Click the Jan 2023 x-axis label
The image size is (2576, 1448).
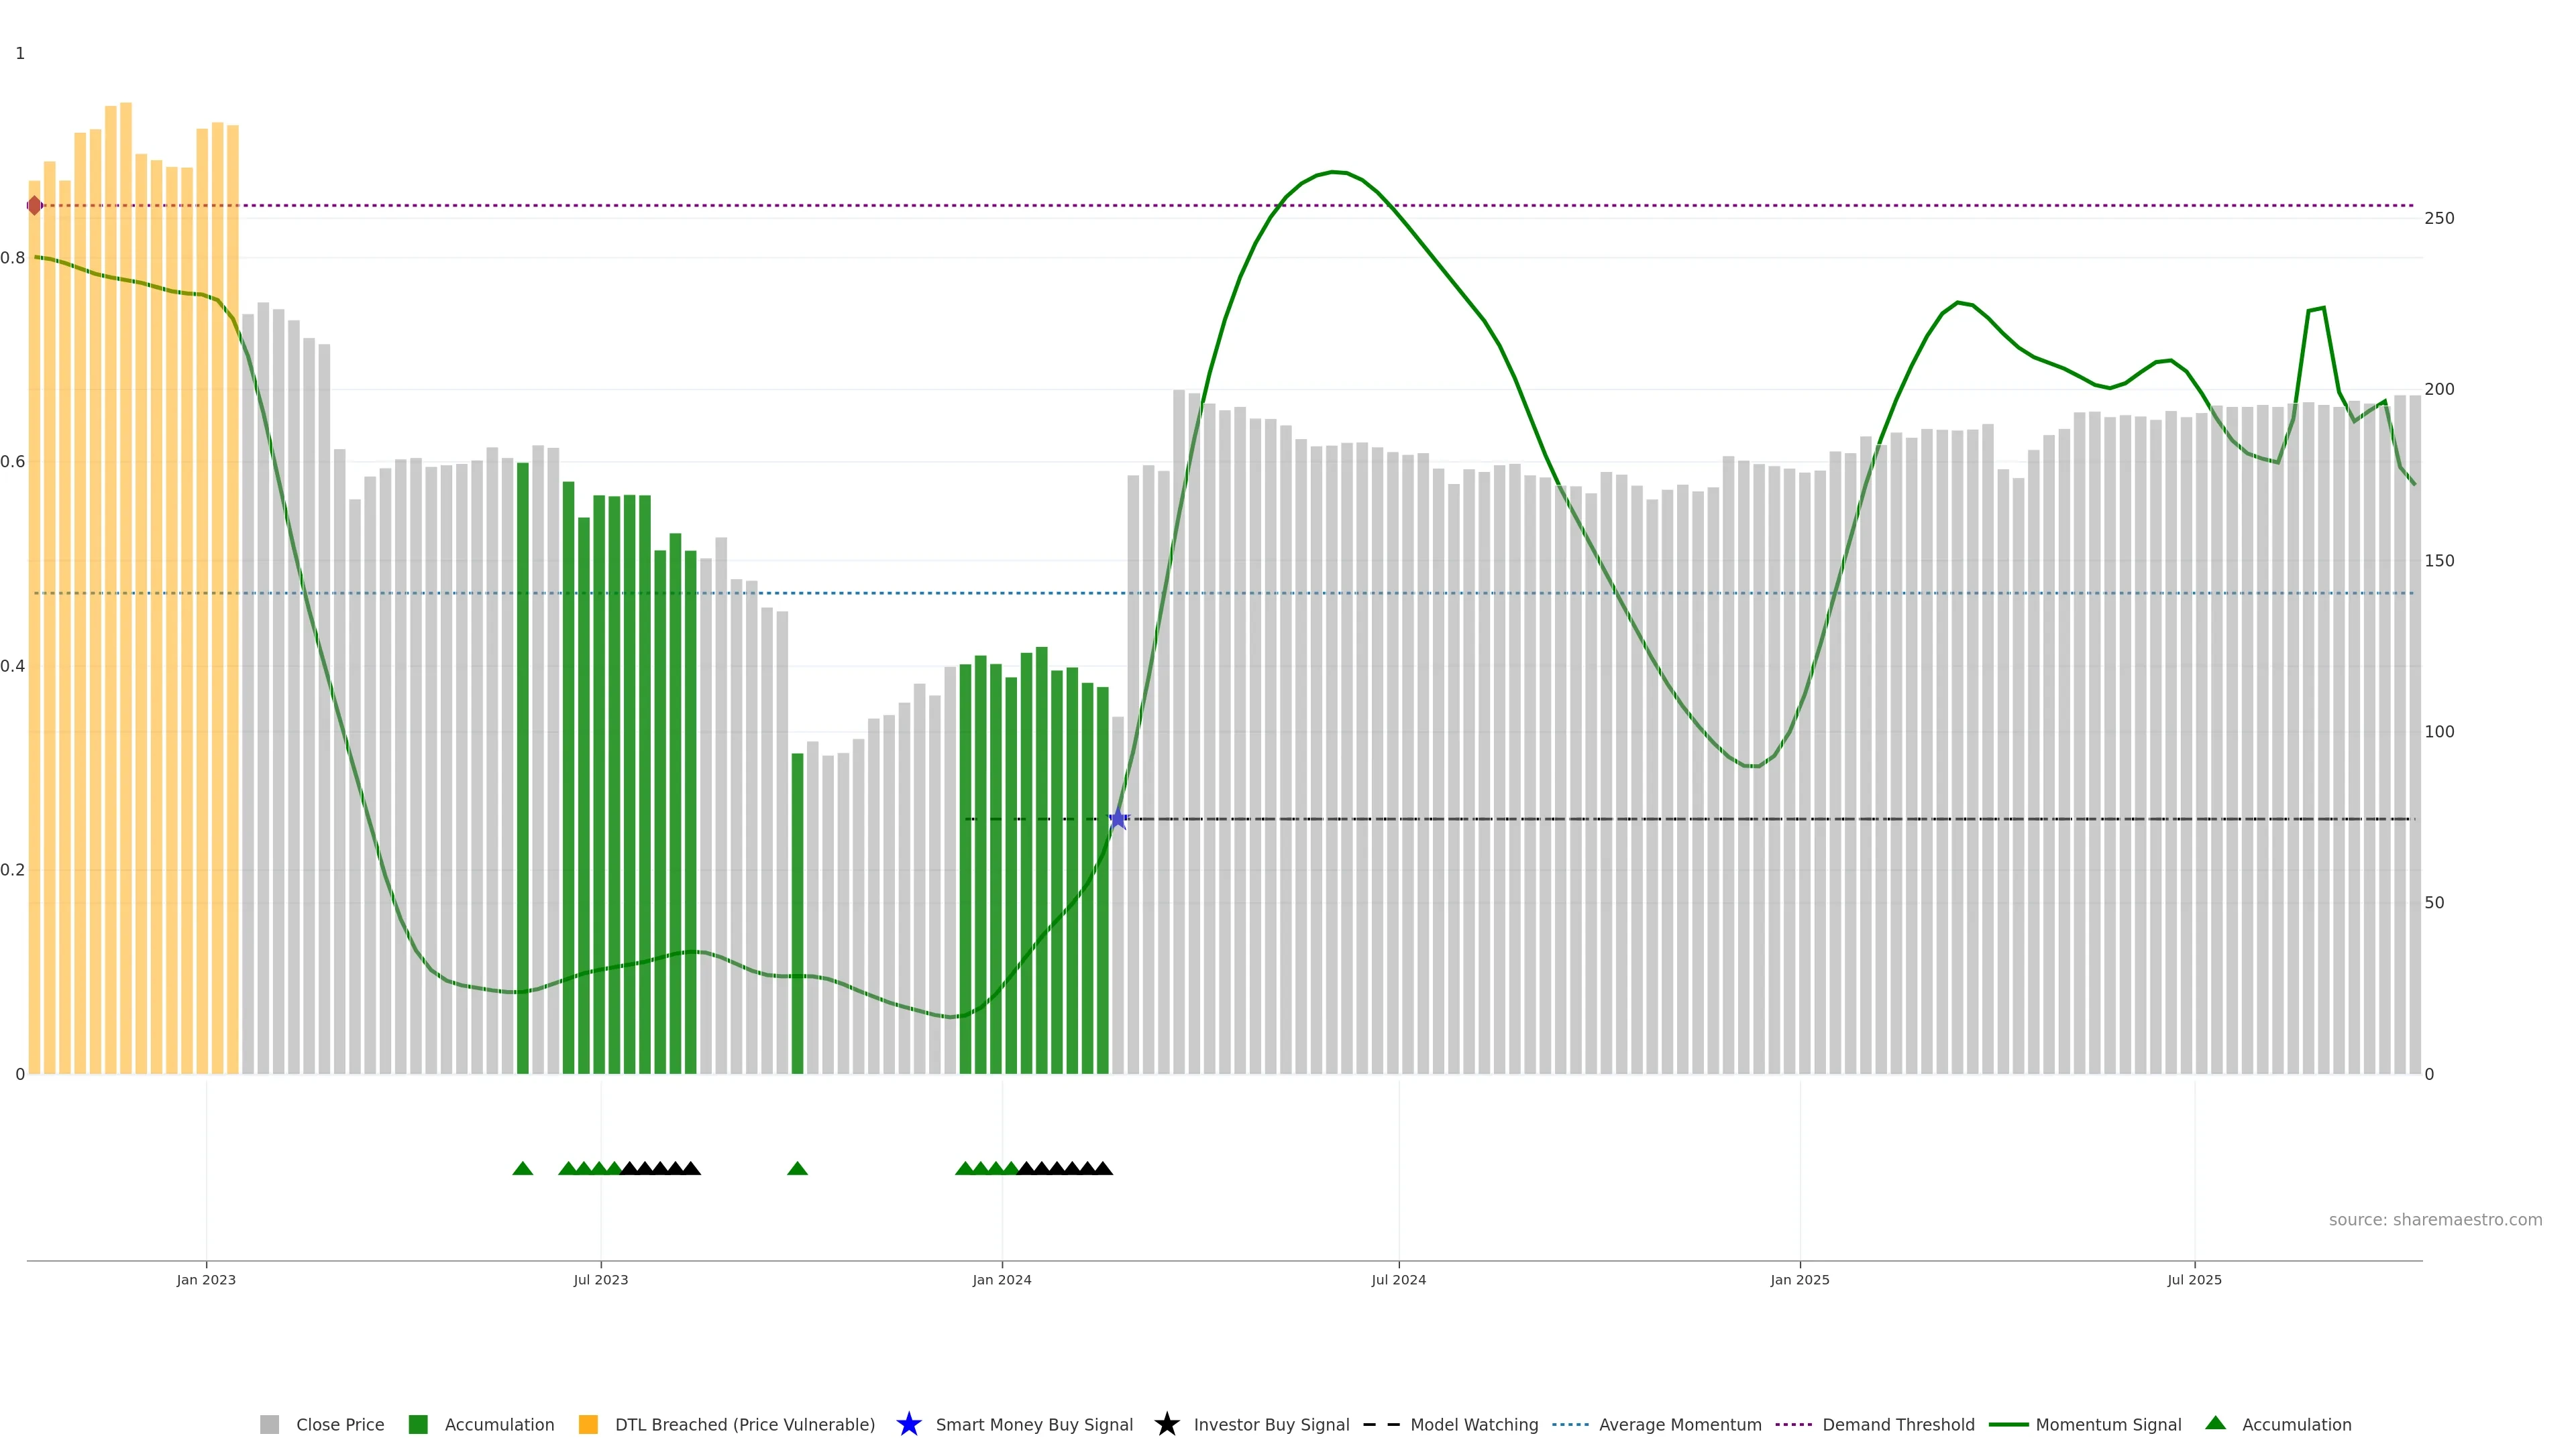point(206,1279)
